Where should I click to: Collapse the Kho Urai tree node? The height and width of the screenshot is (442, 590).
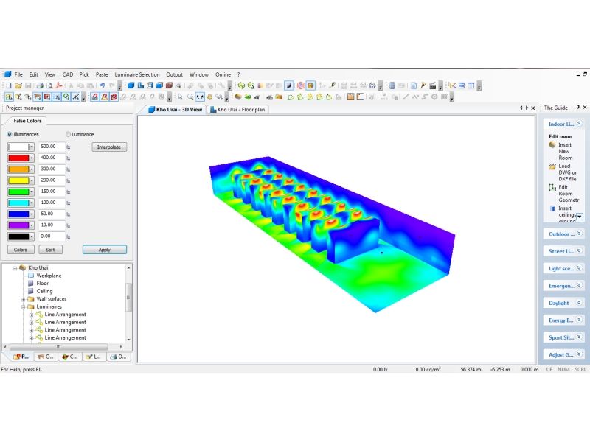[x=15, y=267]
